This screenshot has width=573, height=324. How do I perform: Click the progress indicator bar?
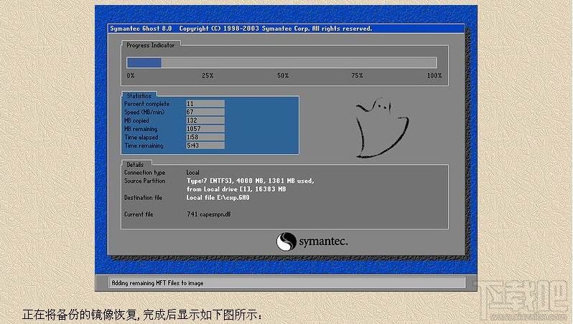pyautogui.click(x=281, y=62)
